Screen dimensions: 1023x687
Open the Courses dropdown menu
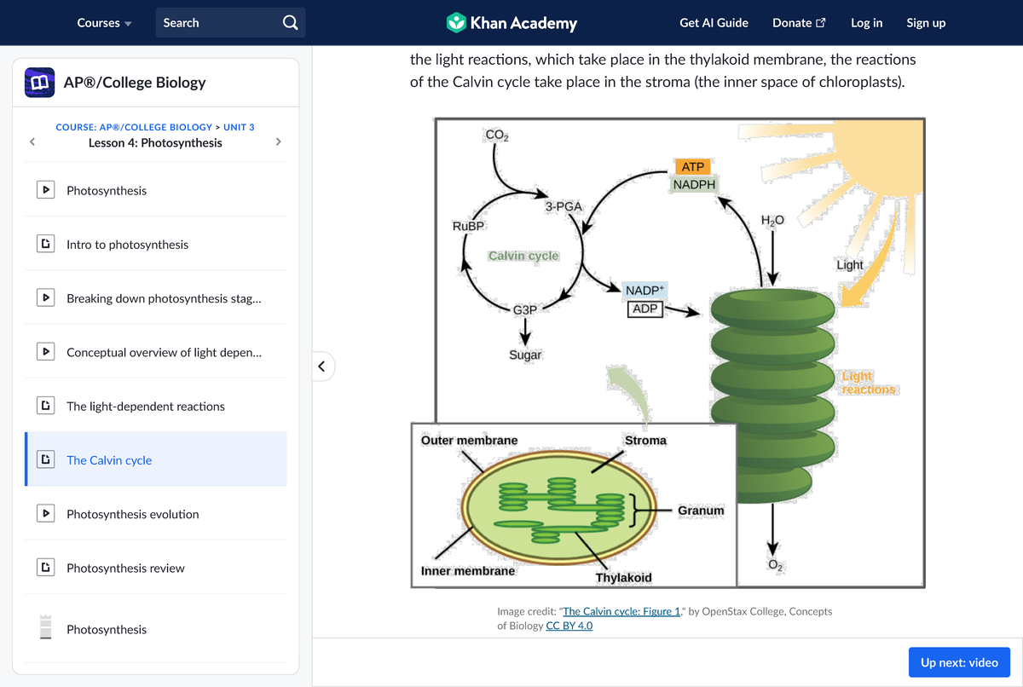pyautogui.click(x=104, y=23)
